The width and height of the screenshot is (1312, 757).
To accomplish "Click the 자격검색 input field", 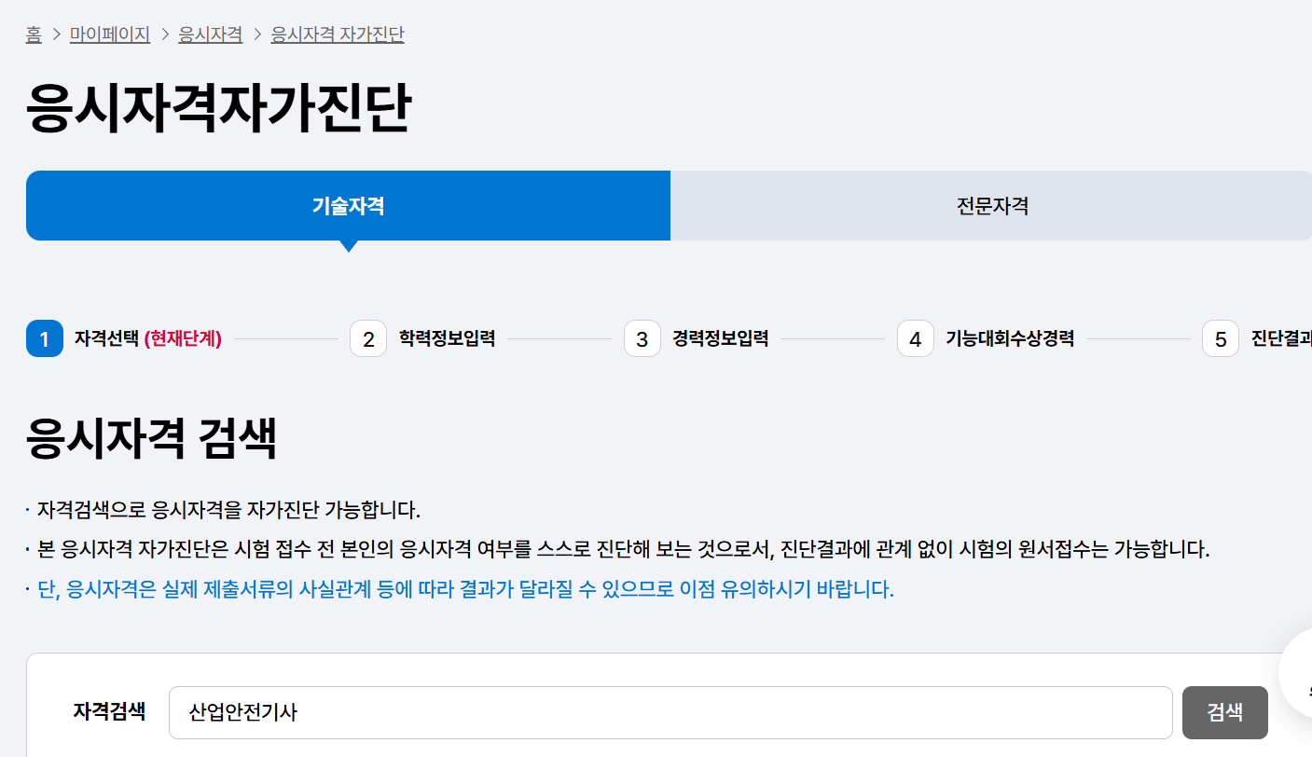I will (x=670, y=712).
